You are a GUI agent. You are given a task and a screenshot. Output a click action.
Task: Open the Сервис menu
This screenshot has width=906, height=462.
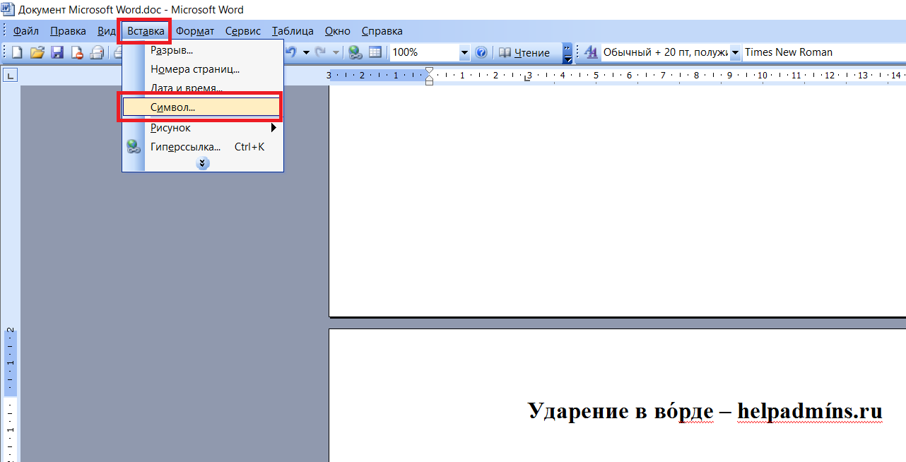243,31
